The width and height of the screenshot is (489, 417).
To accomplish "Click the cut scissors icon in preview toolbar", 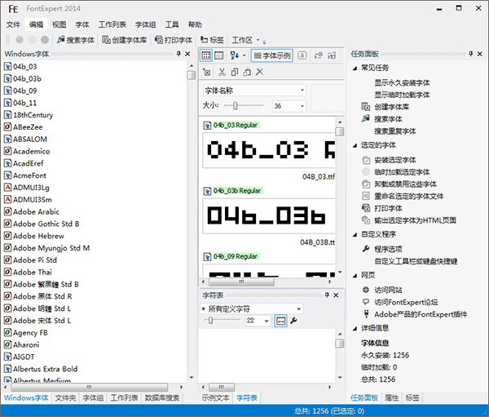I will (221, 73).
